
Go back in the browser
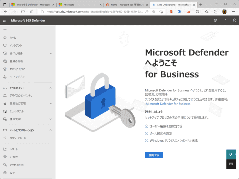tap(6, 12)
